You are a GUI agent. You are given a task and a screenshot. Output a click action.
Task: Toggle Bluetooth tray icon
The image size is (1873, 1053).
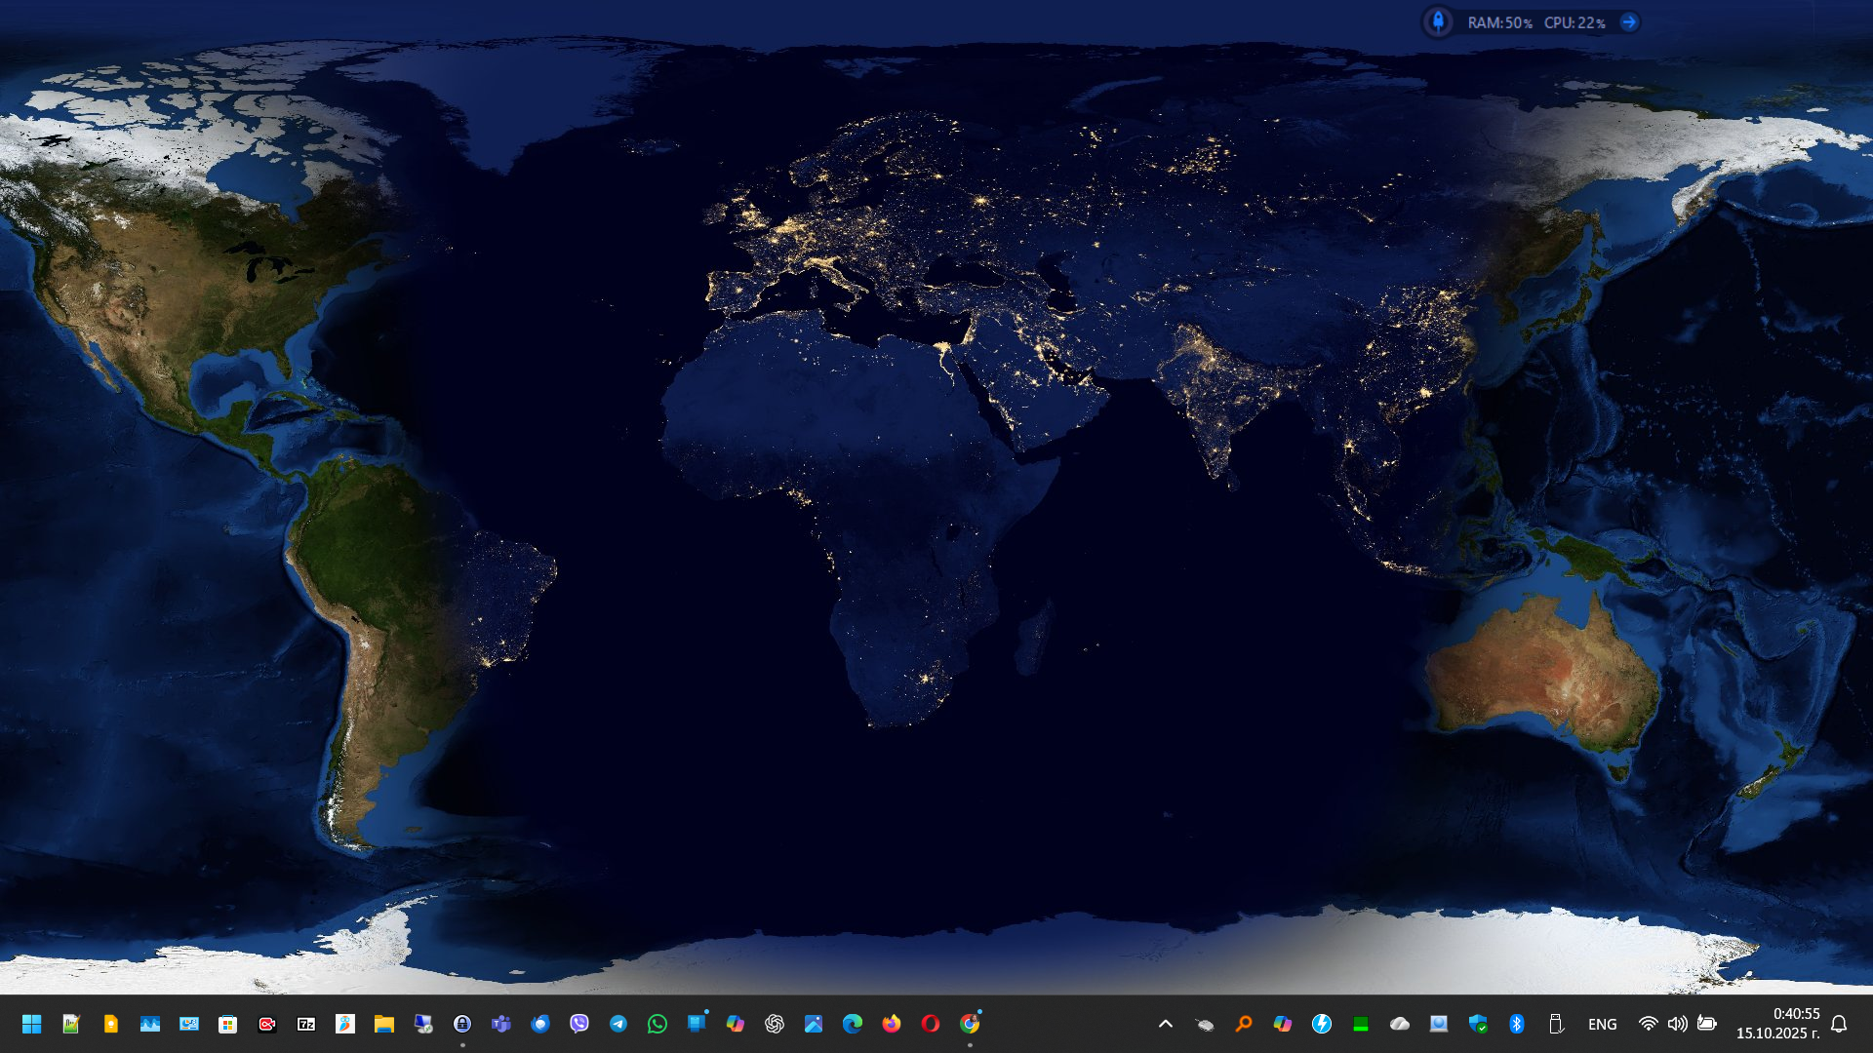coord(1517,1024)
